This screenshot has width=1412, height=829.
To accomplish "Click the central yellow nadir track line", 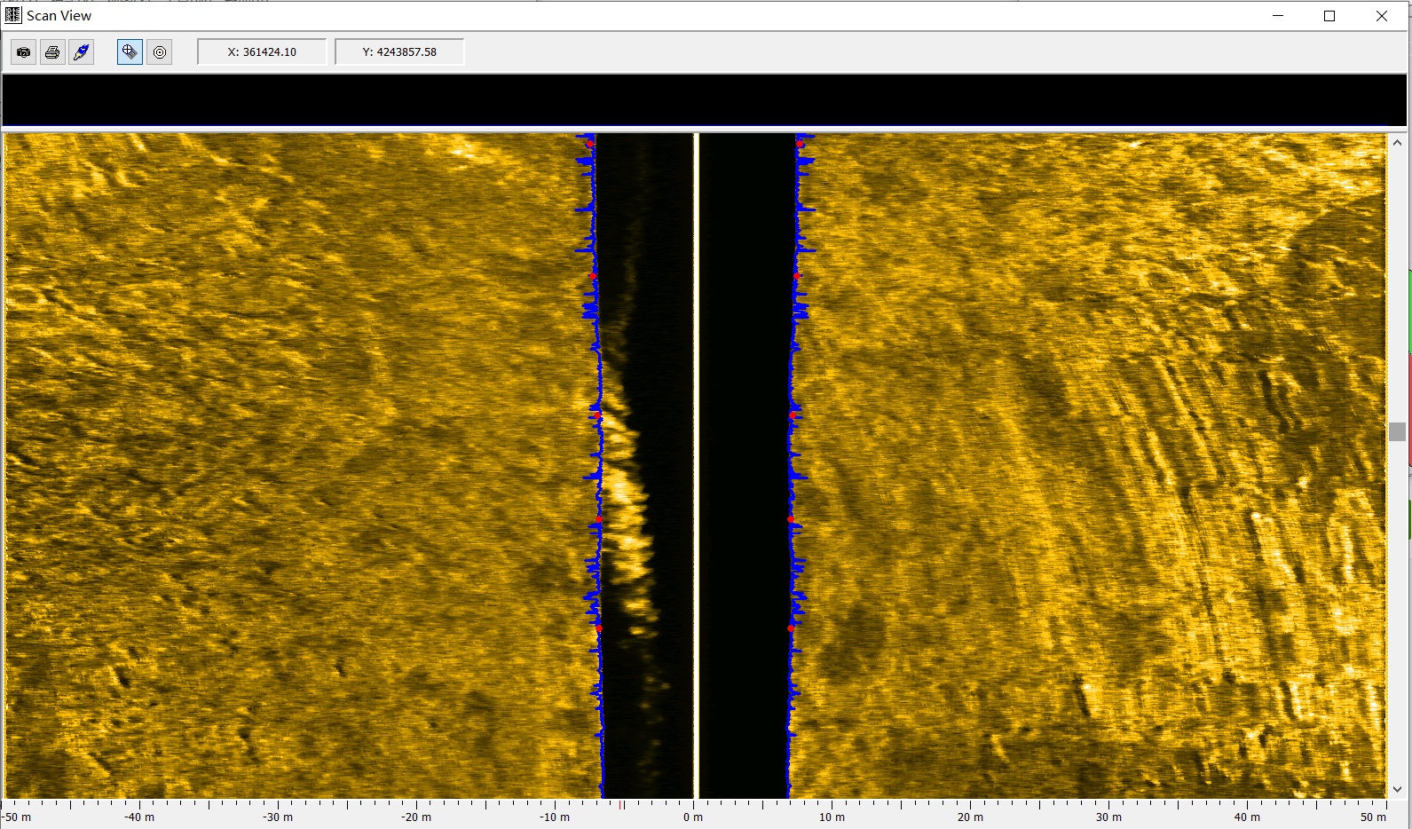I will (697, 462).
